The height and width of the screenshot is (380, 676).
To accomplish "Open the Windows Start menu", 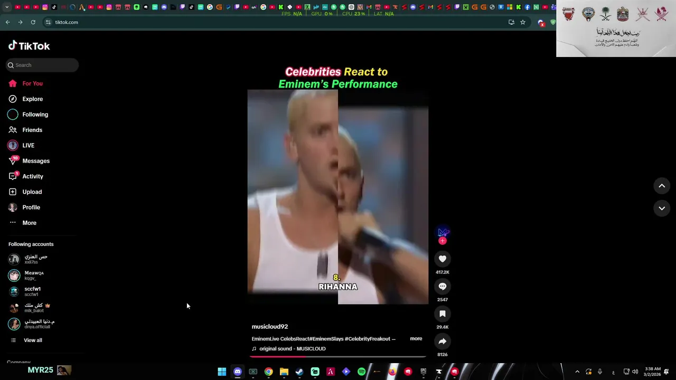I will 222,372.
